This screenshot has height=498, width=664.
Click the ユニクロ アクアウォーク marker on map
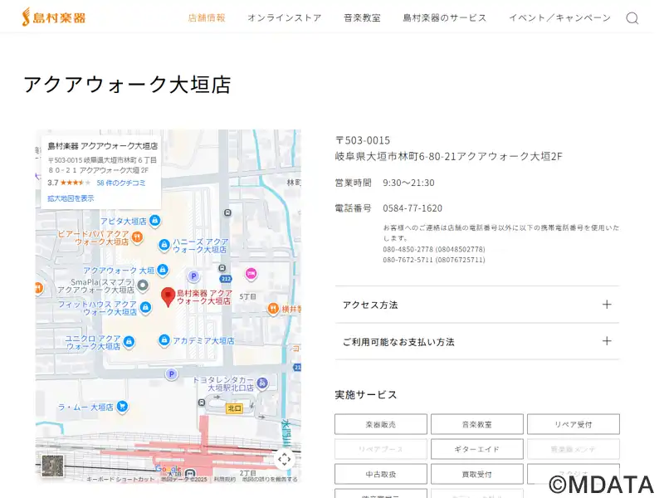129,342
